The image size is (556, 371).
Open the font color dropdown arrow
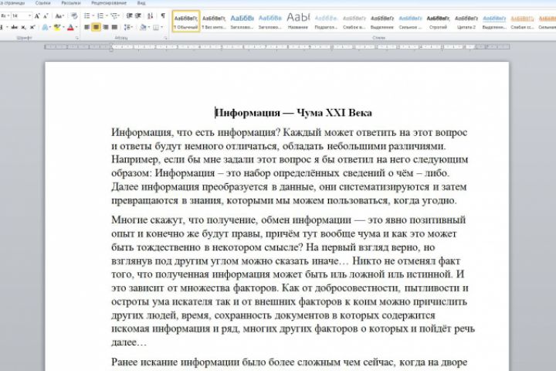pos(76,27)
